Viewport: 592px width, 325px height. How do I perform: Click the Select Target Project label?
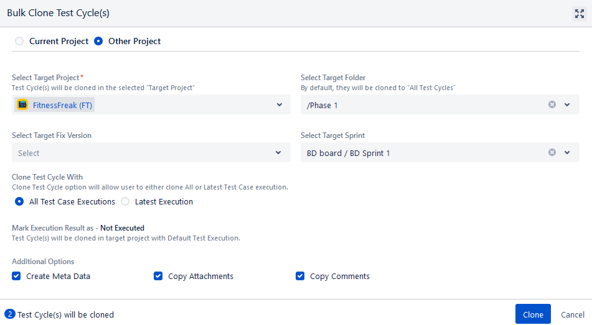tap(45, 78)
